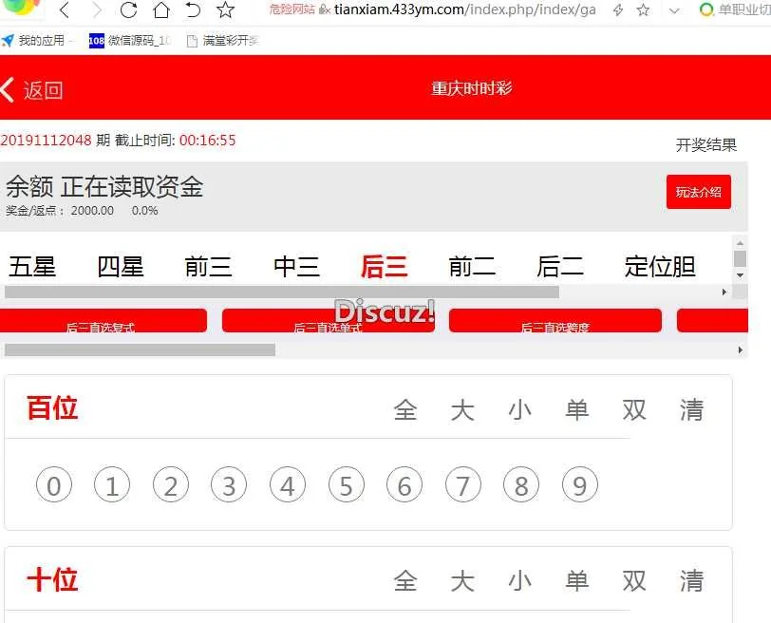The width and height of the screenshot is (771, 623).
Task: Go to the browser home page icon
Action: pyautogui.click(x=160, y=10)
